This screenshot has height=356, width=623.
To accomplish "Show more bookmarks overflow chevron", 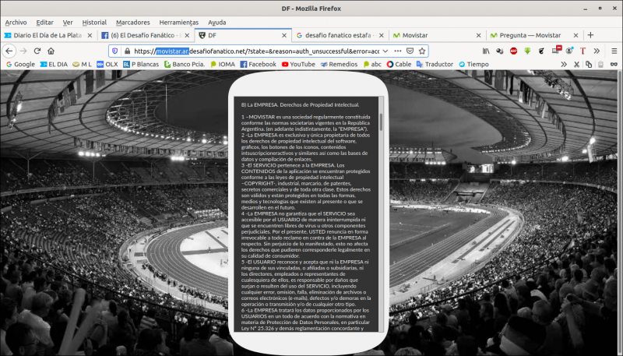I will 564,64.
